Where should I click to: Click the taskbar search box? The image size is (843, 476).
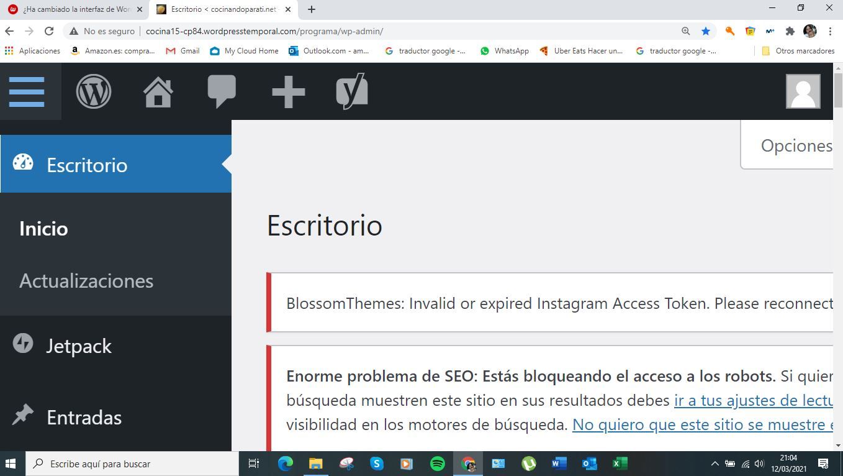click(x=132, y=464)
